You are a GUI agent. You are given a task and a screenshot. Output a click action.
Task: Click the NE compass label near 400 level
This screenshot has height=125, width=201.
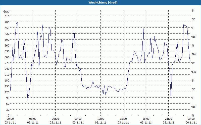click(193, 37)
